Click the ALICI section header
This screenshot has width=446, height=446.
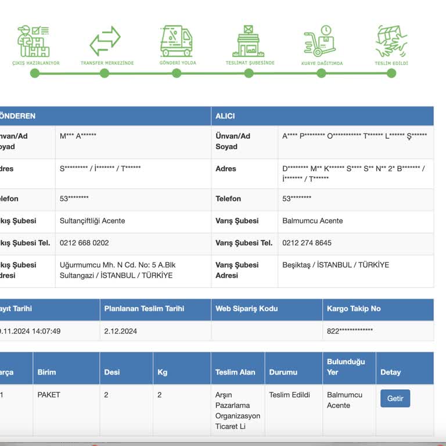click(322, 116)
